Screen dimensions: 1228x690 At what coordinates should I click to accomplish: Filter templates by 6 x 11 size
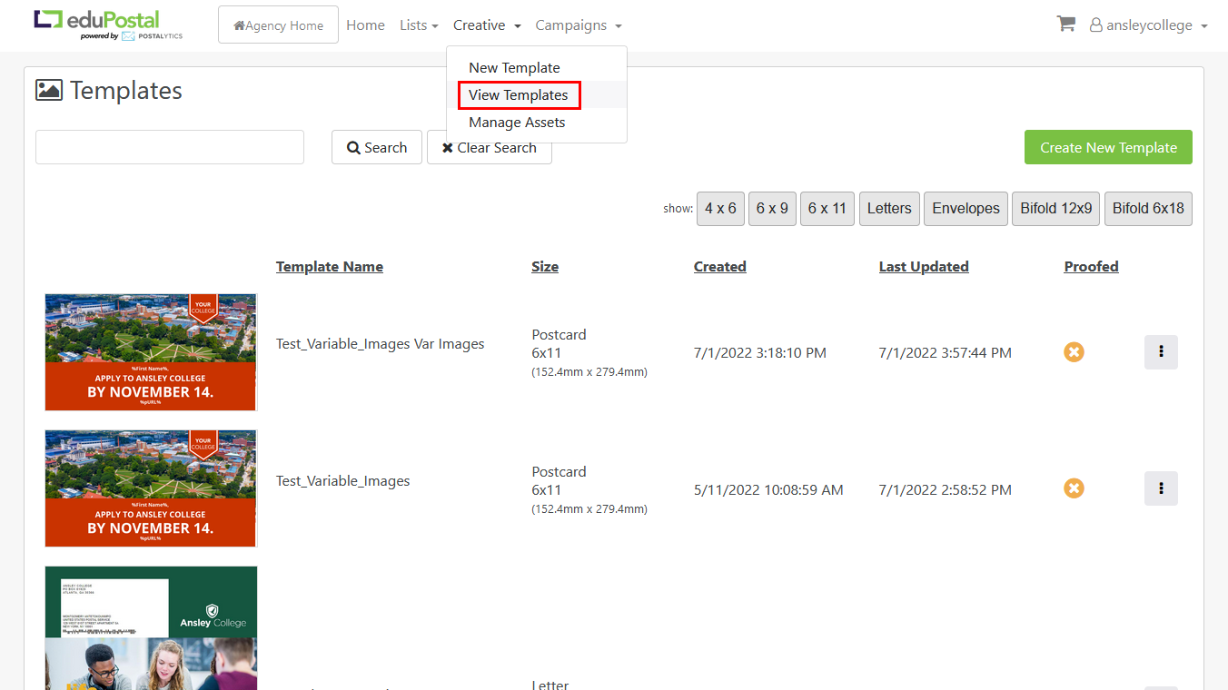click(827, 208)
